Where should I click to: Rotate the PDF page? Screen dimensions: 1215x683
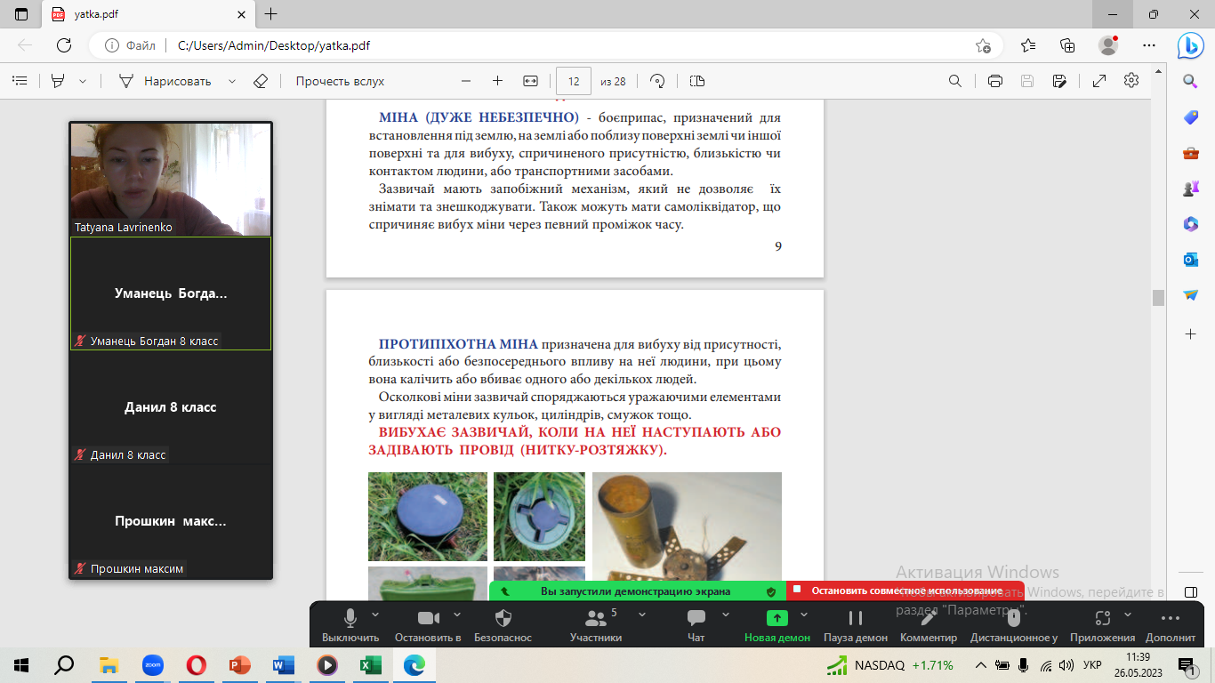click(x=658, y=81)
